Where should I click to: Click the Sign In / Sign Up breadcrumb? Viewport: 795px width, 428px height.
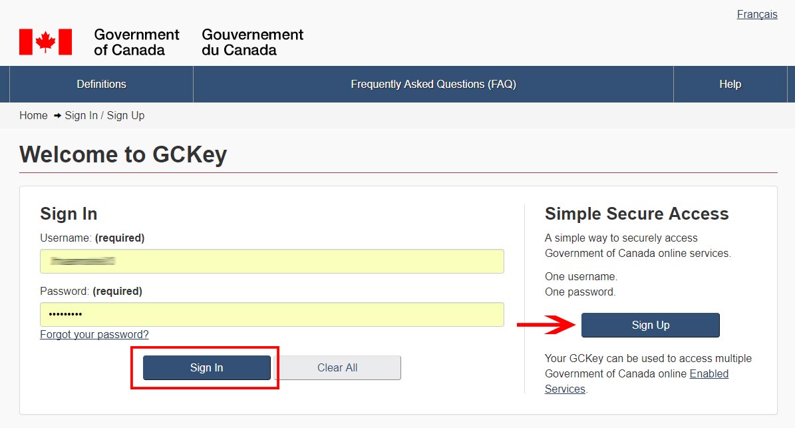tap(104, 116)
